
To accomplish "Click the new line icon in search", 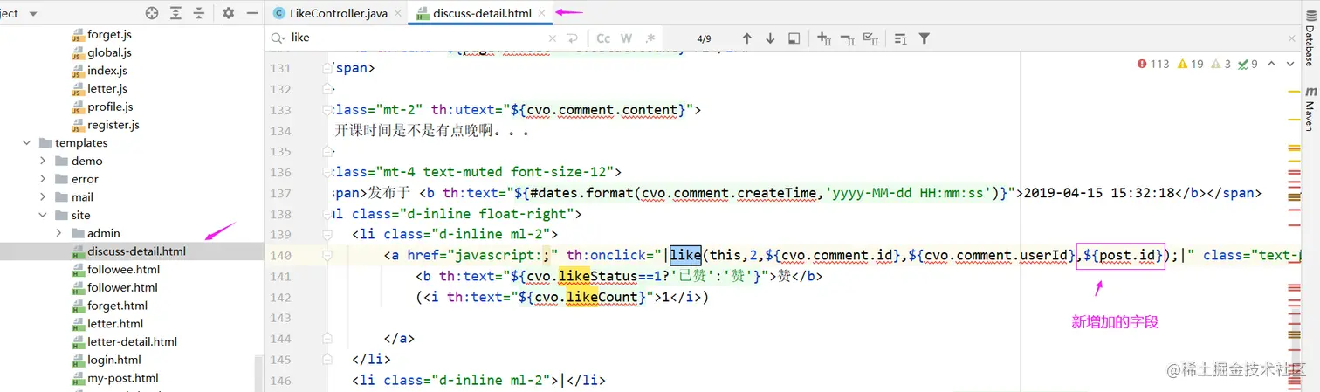I will pos(573,38).
